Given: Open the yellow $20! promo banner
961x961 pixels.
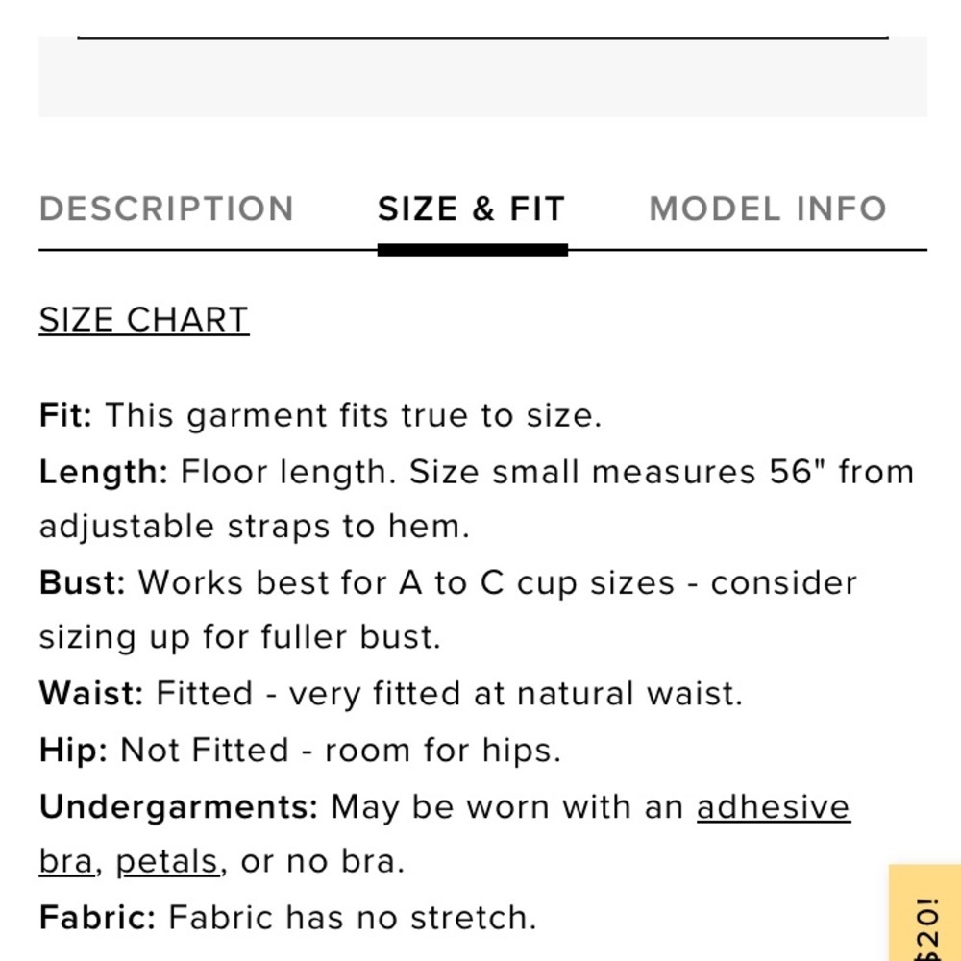Looking at the screenshot, I should coord(924,913).
